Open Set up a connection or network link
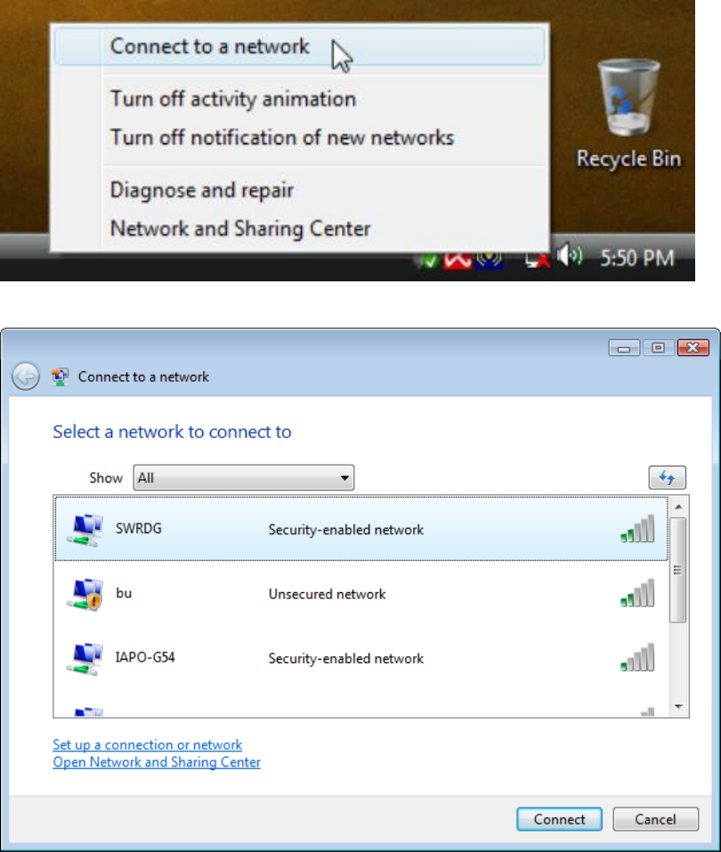Viewport: 721px width, 852px height. click(x=147, y=744)
